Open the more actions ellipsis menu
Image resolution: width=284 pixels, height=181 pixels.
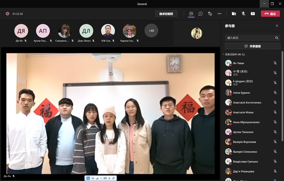220,14
